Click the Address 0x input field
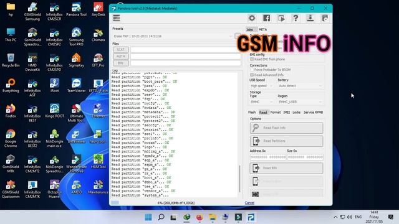Image resolution: width=399 pixels, height=224 pixels. (268, 157)
